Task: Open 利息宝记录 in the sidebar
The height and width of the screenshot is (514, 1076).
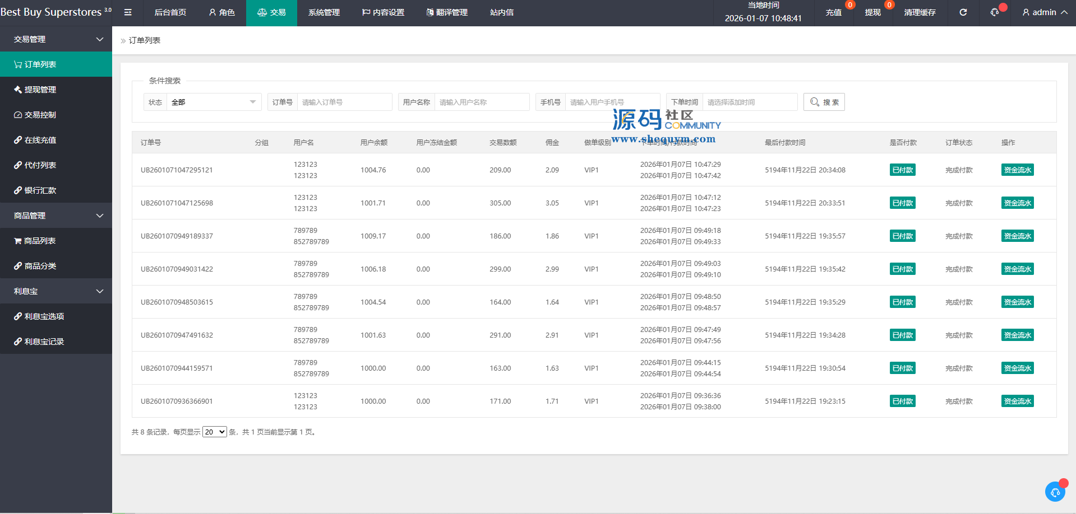Action: tap(44, 342)
